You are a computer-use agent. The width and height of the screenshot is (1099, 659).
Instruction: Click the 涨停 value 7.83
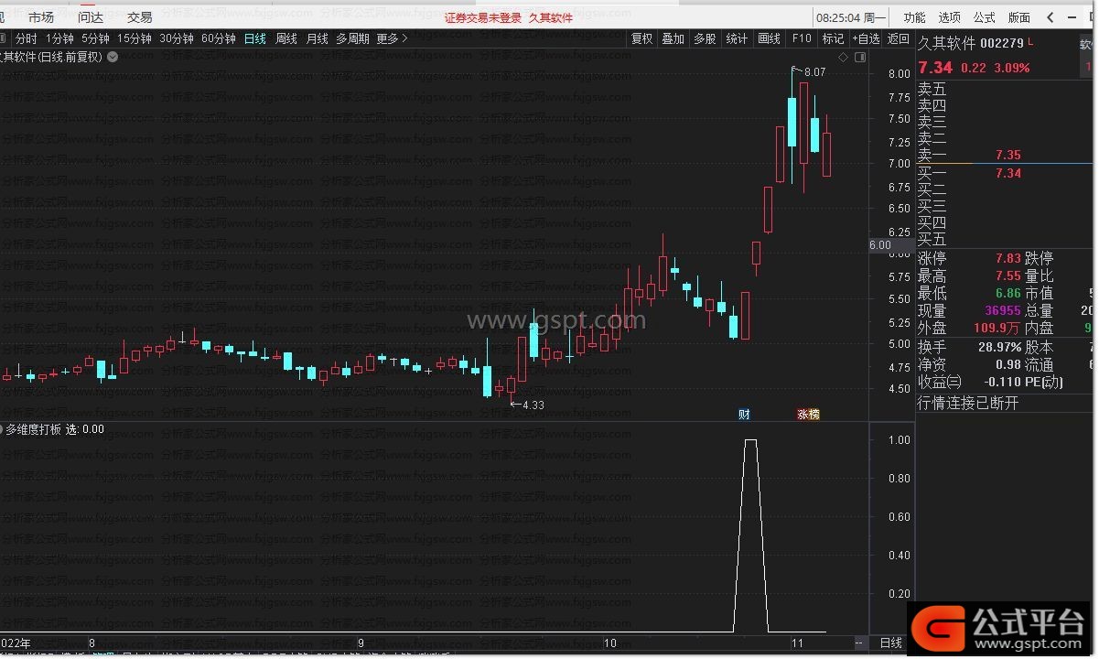(x=1008, y=259)
